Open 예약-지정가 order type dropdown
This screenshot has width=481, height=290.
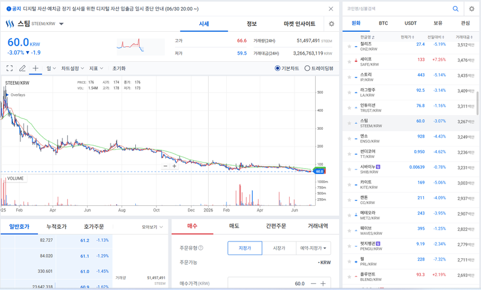313,248
